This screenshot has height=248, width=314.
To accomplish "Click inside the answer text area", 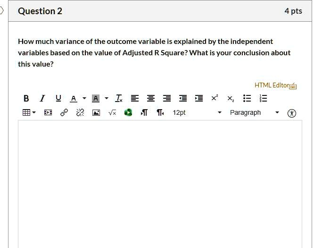I will [x=160, y=184].
